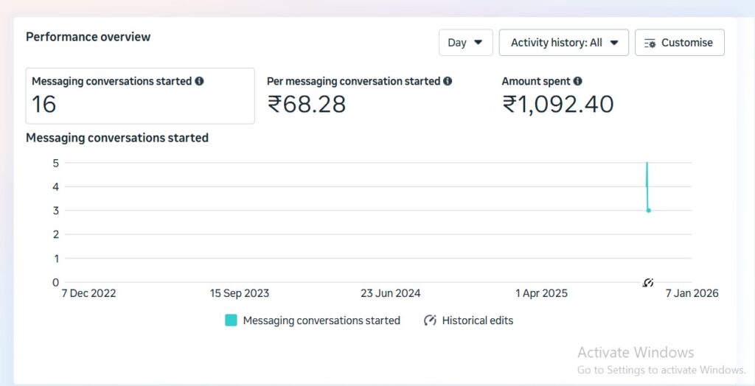The height and width of the screenshot is (386, 755).
Task: Click the 7 Jan 2026 axis label
Action: tap(692, 293)
